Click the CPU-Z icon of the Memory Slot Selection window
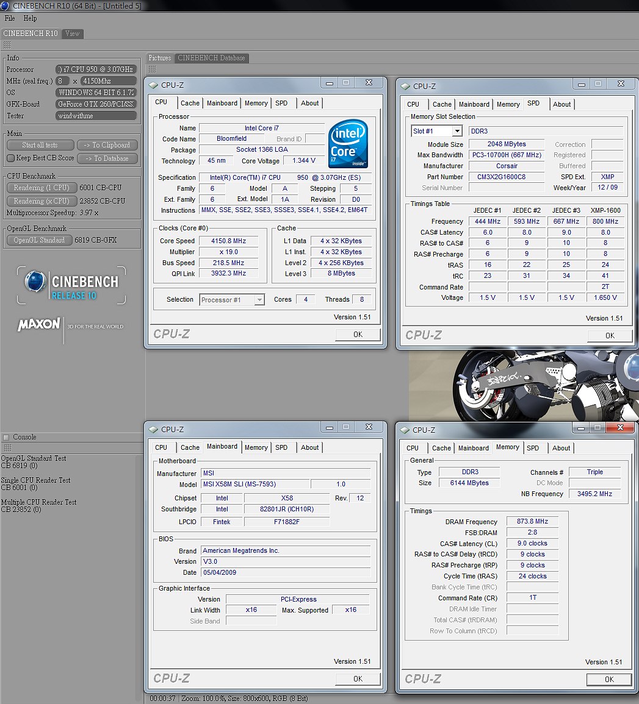This screenshot has width=639, height=704. tap(405, 86)
